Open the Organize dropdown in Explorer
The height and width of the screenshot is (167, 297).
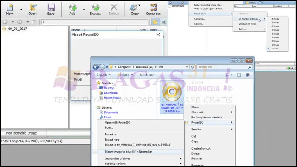[x=103, y=75]
